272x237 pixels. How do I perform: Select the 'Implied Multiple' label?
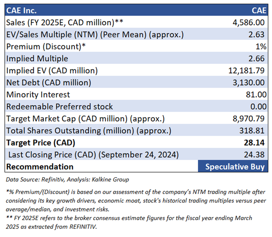pos(37,59)
